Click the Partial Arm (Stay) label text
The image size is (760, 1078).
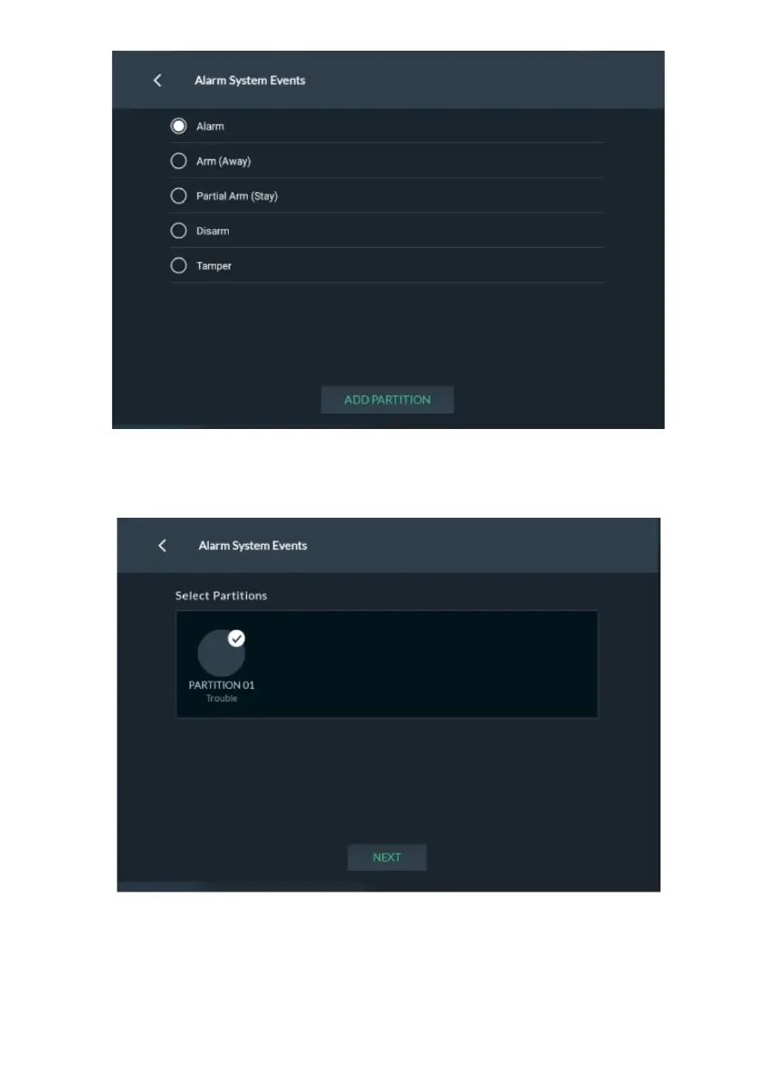tap(237, 196)
